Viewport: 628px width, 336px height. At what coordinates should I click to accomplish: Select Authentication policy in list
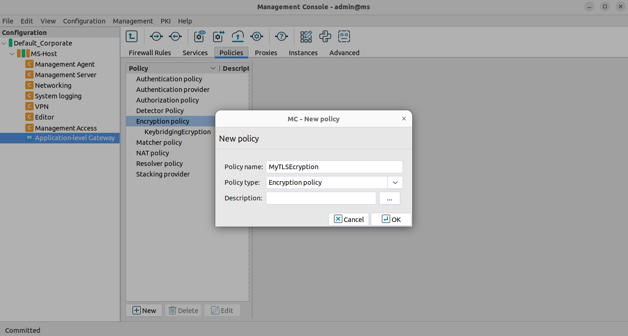pos(169,79)
